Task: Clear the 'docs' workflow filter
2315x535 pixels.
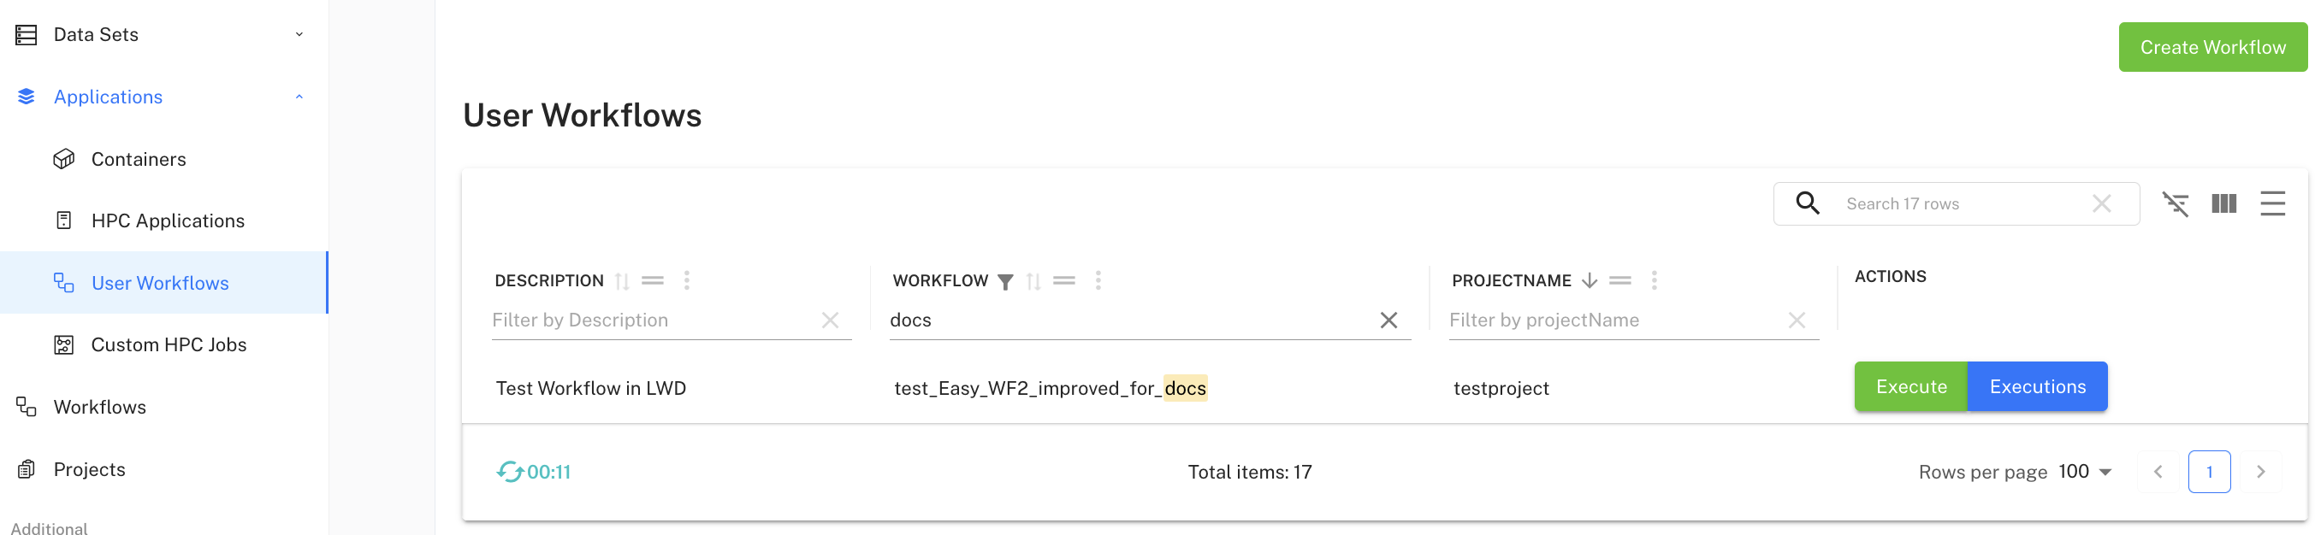Action: click(x=1388, y=320)
